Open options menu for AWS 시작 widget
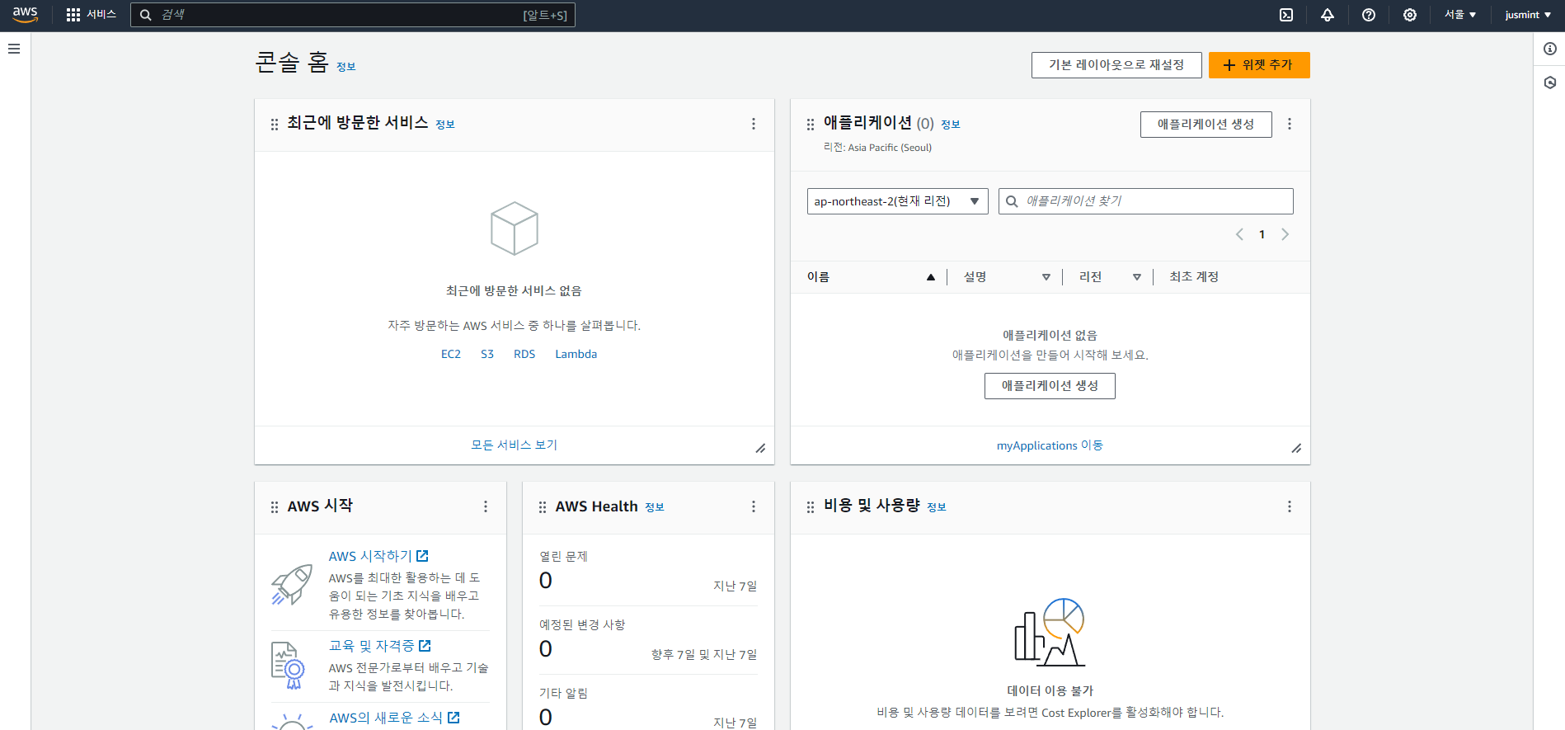Image resolution: width=1565 pixels, height=730 pixels. coord(486,506)
